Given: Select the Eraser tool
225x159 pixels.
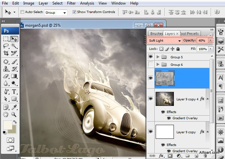Looking at the screenshot, I should tap(6, 76).
